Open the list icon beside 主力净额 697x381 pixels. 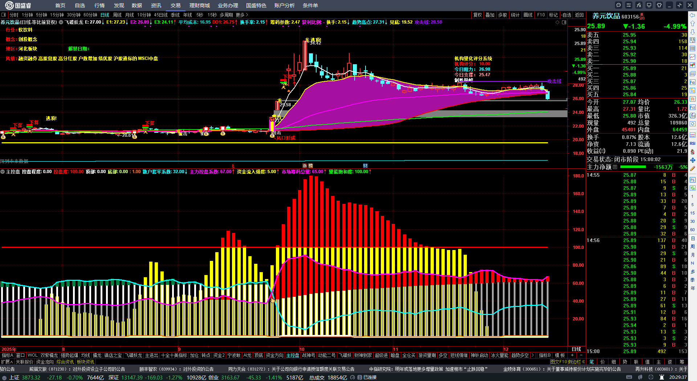(x=615, y=167)
